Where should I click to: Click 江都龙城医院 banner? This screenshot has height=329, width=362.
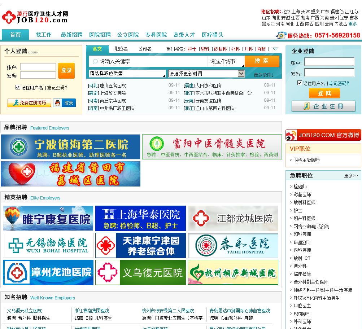(233, 218)
